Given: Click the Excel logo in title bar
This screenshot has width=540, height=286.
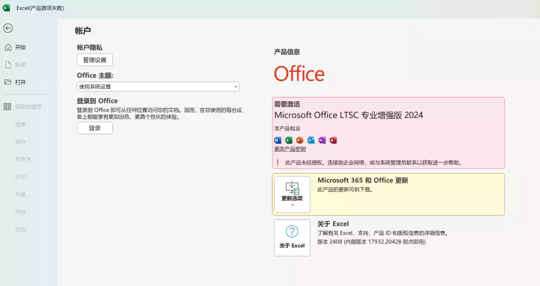Looking at the screenshot, I should (x=6, y=8).
